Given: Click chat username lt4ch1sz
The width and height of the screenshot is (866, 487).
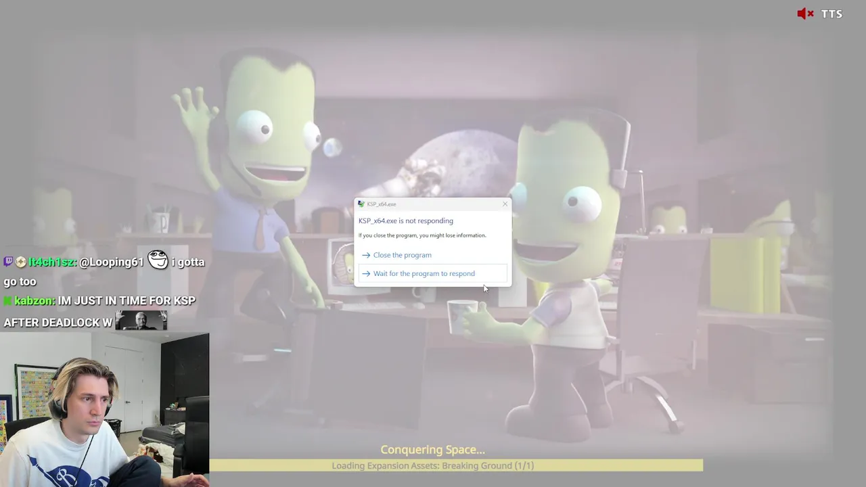Looking at the screenshot, I should click(52, 262).
